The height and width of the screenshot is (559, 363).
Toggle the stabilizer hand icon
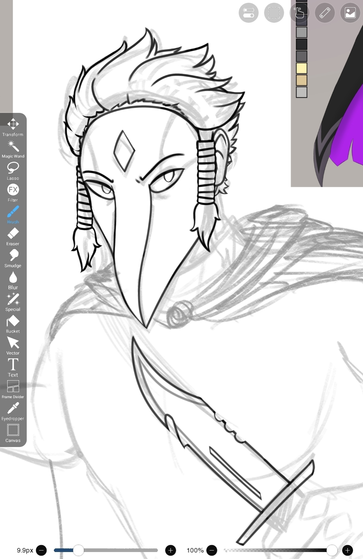click(299, 13)
